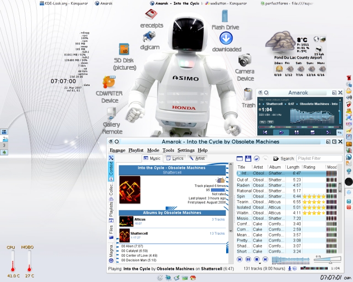This screenshot has height=282, width=353.
Task: Open the Playlists sidebar tab
Action: pos(111,212)
